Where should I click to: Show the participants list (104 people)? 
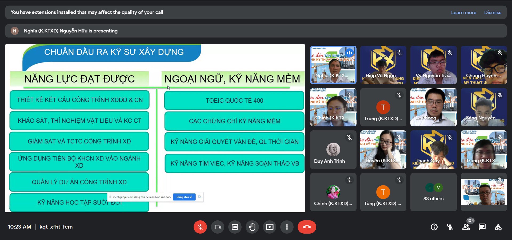pyautogui.click(x=466, y=227)
